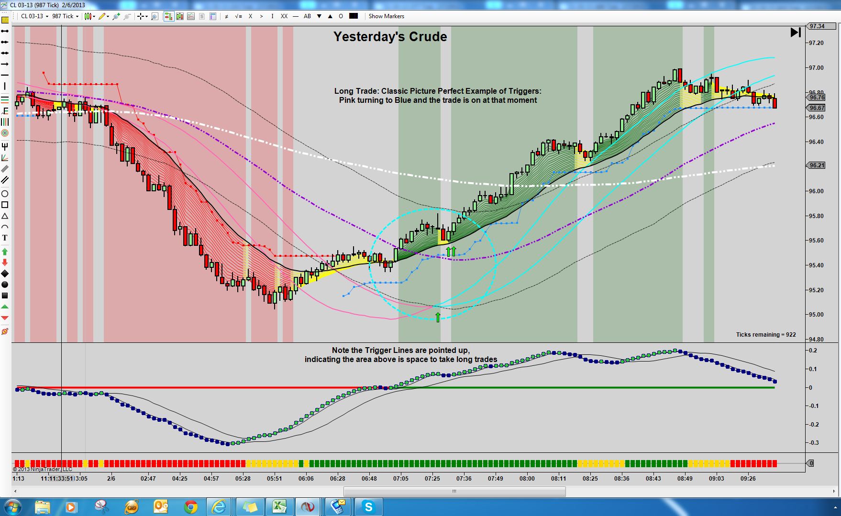
Task: Click the jump-to-latest-bar arrow on chart
Action: [796, 33]
